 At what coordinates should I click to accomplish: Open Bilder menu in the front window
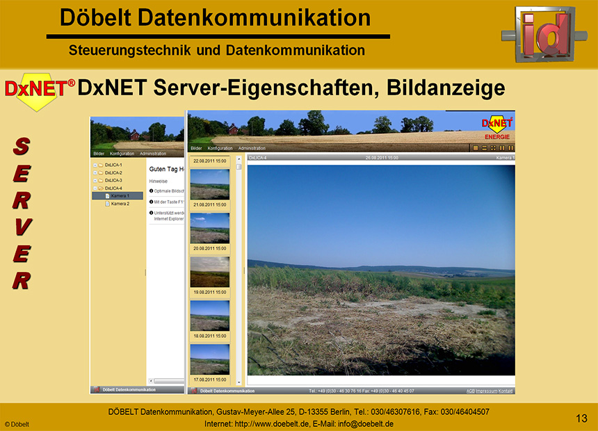(196, 148)
